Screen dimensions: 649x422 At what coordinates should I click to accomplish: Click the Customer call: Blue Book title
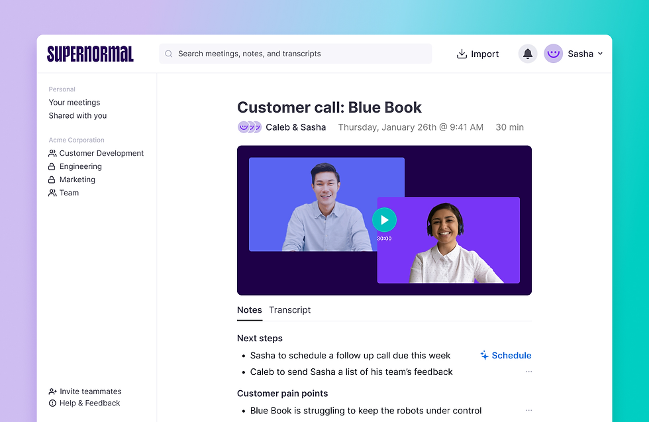coord(330,107)
